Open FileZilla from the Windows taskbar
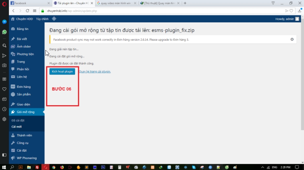 click(x=37, y=167)
